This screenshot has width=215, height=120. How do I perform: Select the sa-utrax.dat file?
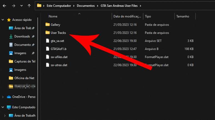tap(59, 65)
